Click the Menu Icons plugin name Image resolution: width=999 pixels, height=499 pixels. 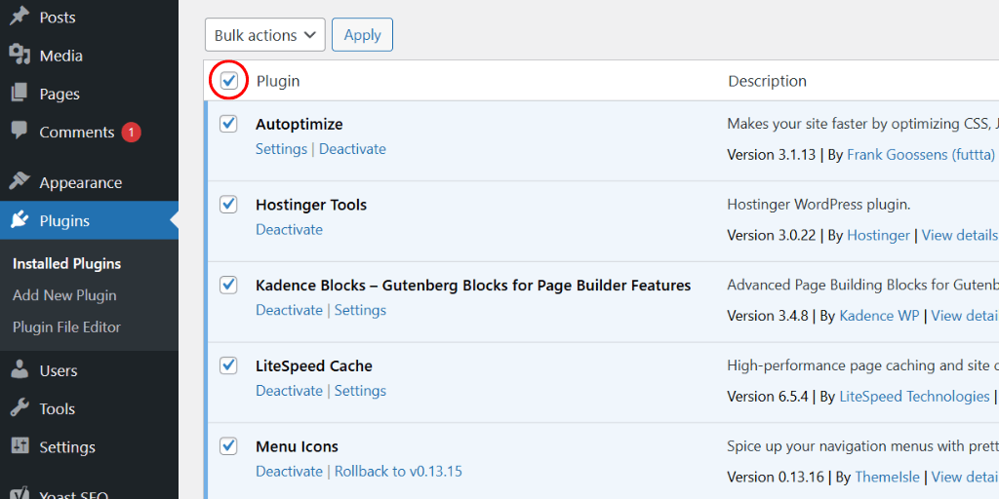coord(297,446)
